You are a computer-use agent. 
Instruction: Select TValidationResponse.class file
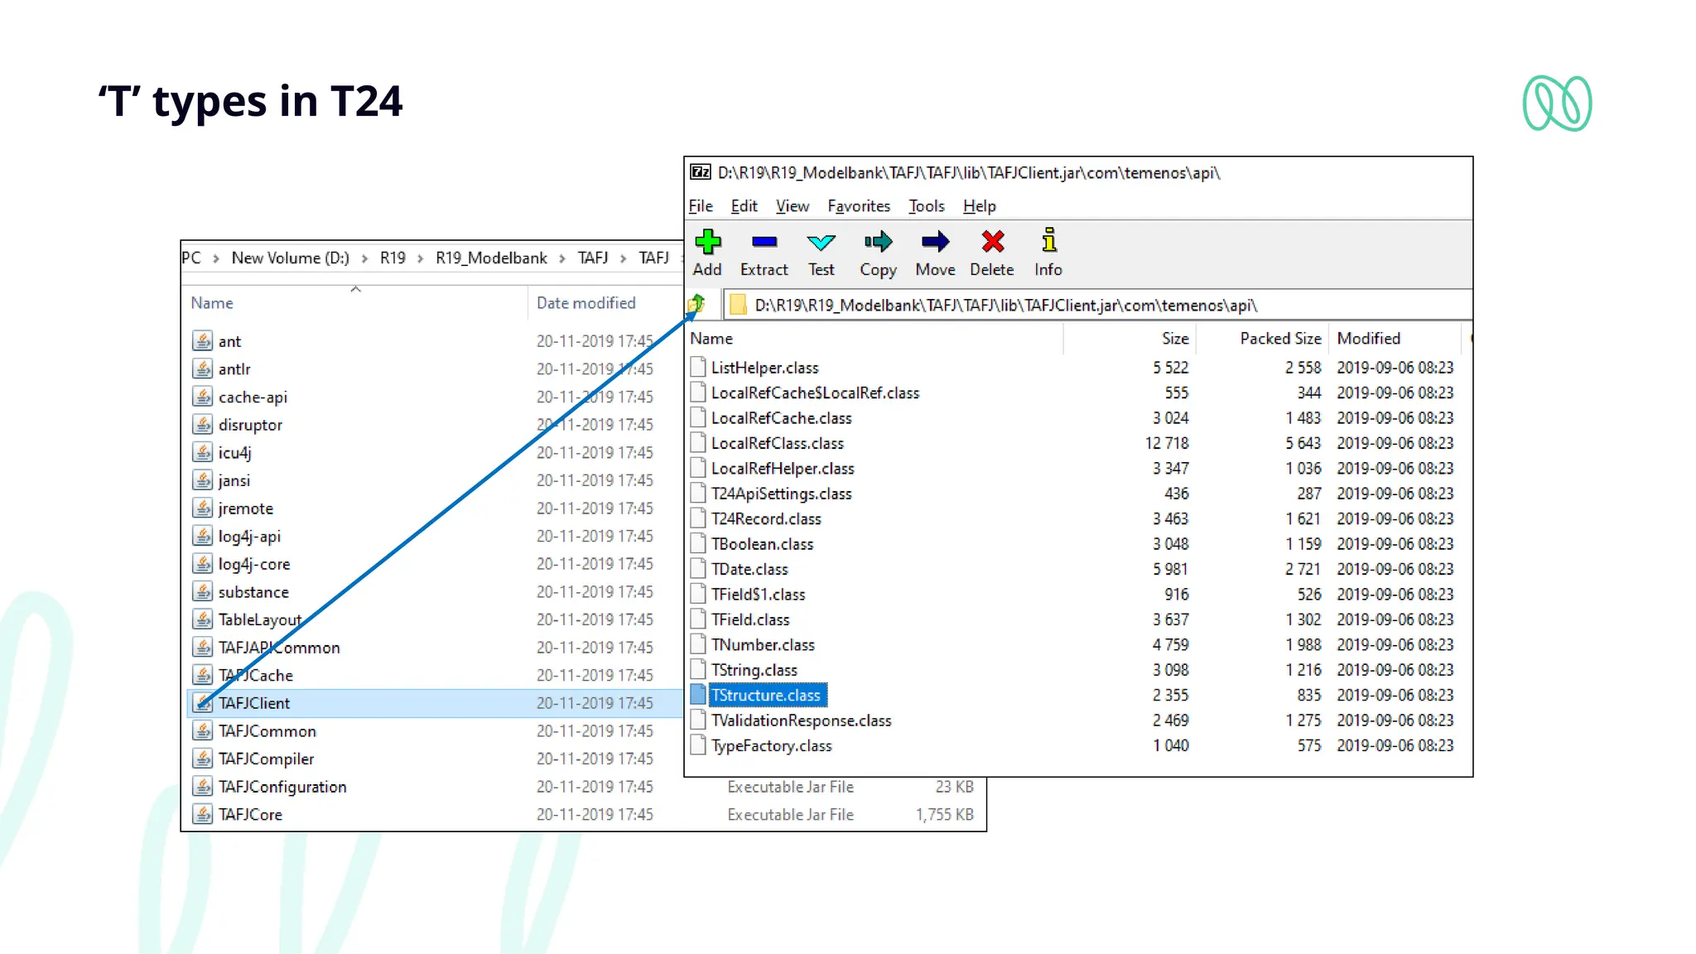tap(801, 720)
